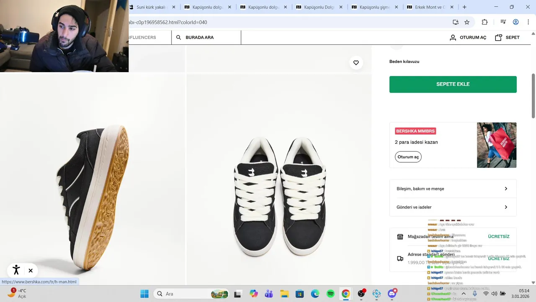536x302 pixels.
Task: Click OTURUM AÇ login link
Action: point(473,37)
